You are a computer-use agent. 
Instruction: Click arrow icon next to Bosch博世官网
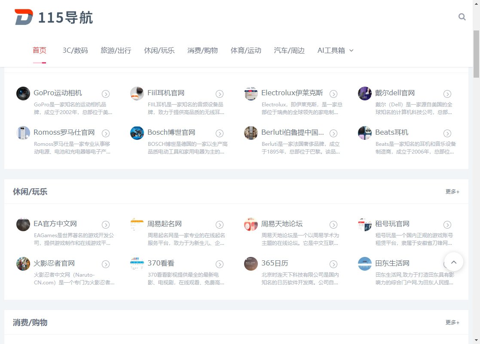click(220, 133)
